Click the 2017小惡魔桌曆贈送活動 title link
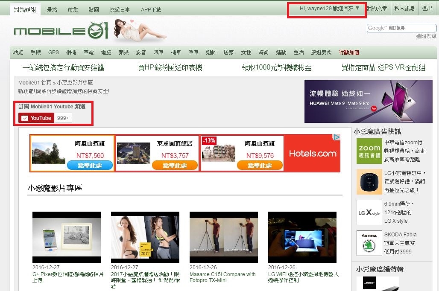This screenshot has height=291, width=439. click(145, 280)
